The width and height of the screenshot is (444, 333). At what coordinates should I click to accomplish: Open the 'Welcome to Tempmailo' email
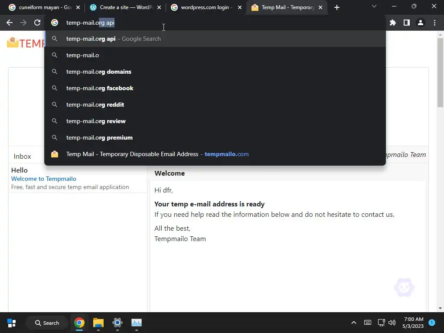click(x=44, y=179)
